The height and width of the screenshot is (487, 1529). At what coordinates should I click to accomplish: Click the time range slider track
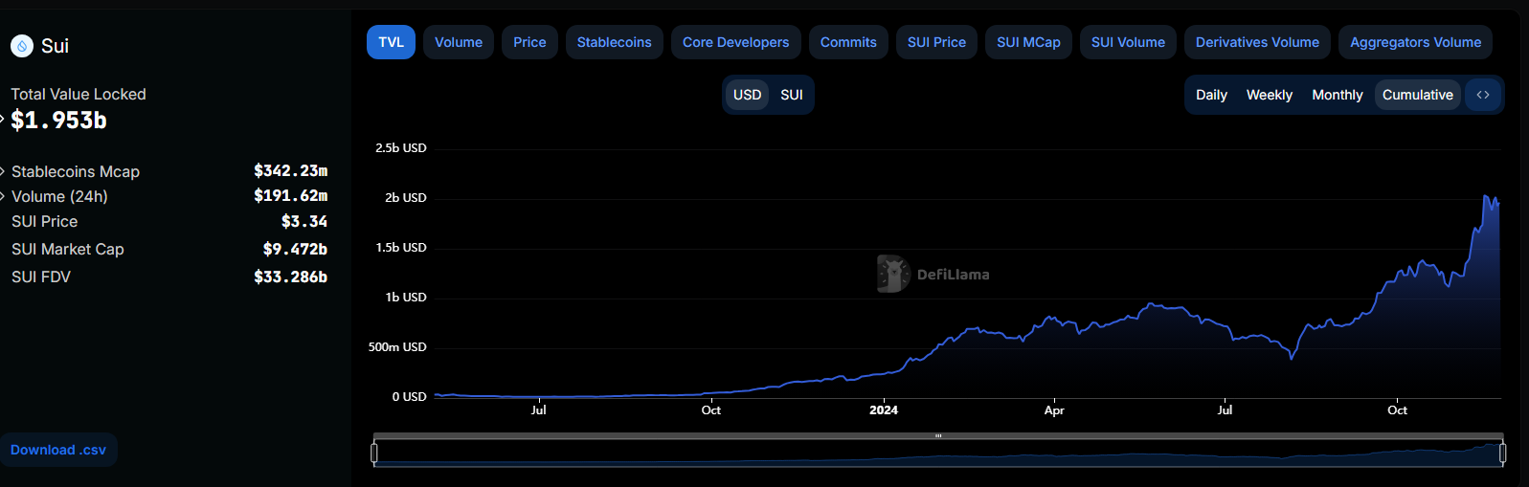[938, 454]
